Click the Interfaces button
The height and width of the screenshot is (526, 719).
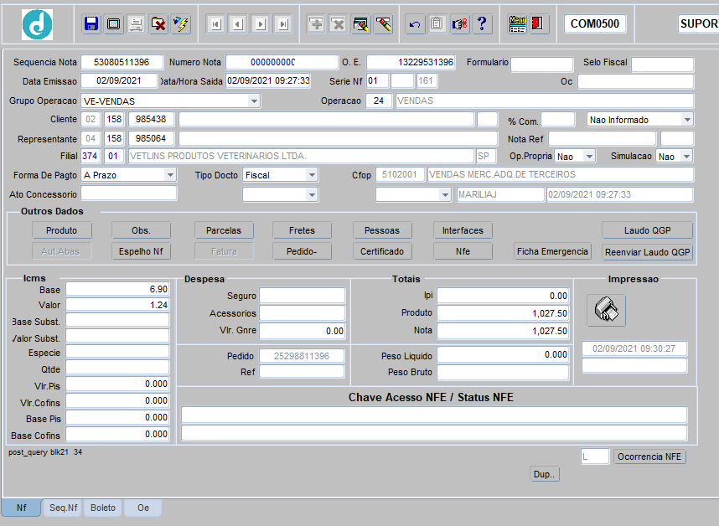pos(463,230)
